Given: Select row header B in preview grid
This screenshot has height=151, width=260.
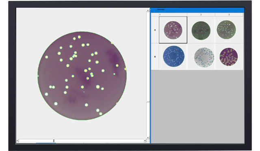Looking at the screenshot, I should click(155, 57).
